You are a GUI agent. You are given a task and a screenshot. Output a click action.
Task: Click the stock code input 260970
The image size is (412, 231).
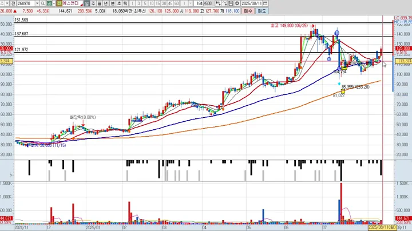tap(26, 3)
